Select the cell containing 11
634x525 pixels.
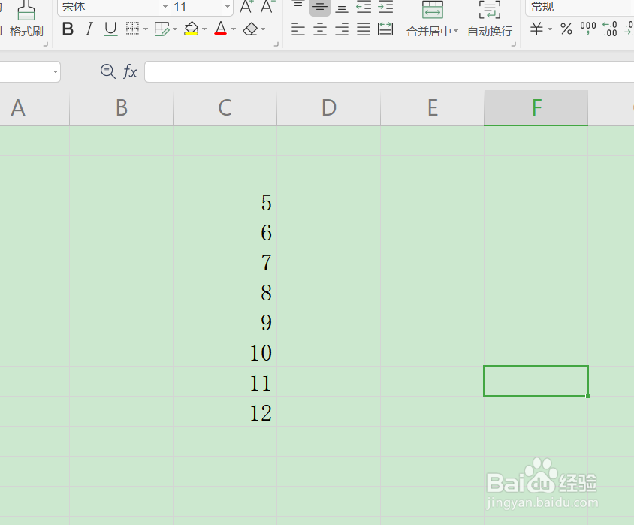225,382
